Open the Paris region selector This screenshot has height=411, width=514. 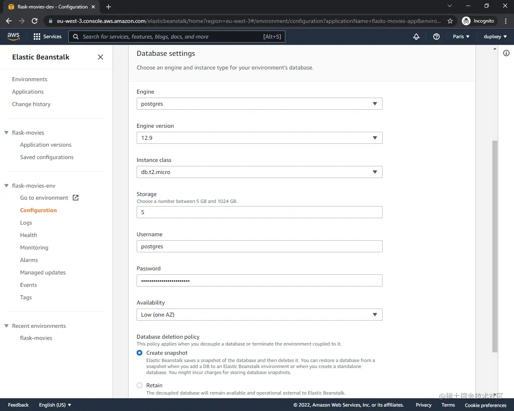[461, 37]
